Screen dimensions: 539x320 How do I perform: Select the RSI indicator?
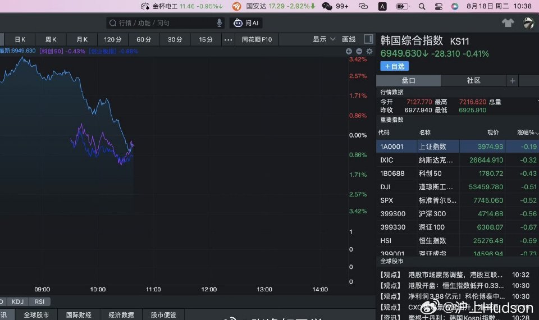39,301
